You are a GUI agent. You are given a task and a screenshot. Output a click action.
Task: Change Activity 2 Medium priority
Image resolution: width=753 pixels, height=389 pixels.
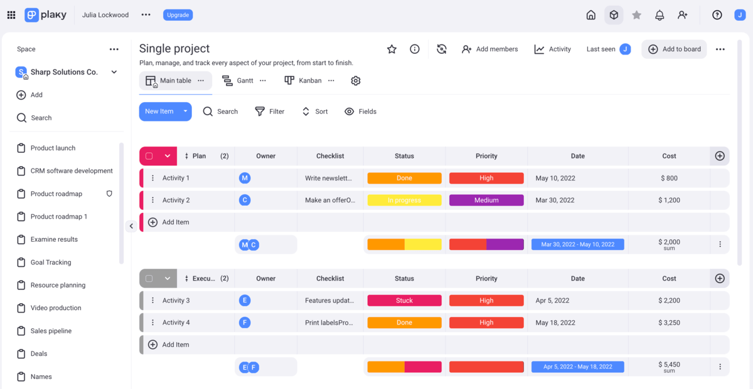click(486, 200)
